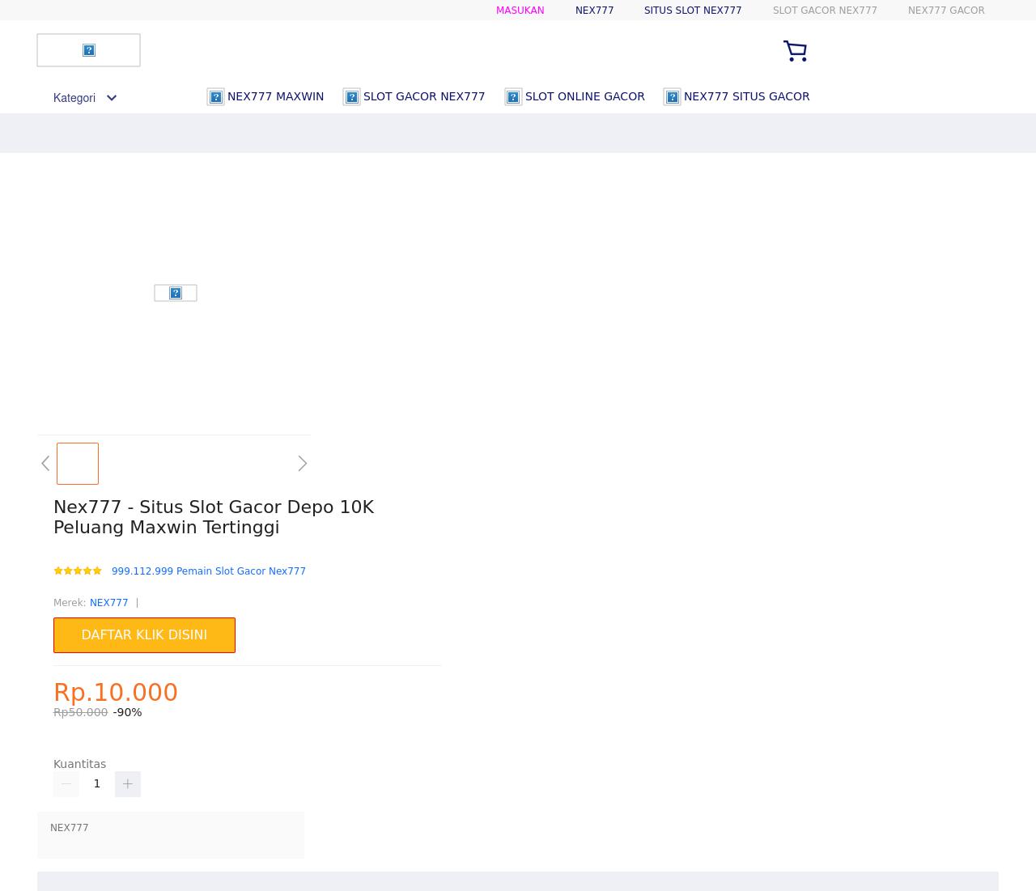The width and height of the screenshot is (1036, 891).
Task: Click the site logo image in header
Action: click(89, 50)
